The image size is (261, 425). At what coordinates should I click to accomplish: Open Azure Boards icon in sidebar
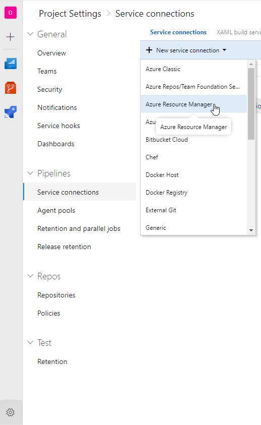tap(11, 64)
